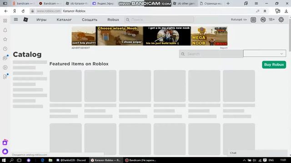Open the notes icon in the sidebar
Viewport: 291px width, 163px height.
click(5, 77)
